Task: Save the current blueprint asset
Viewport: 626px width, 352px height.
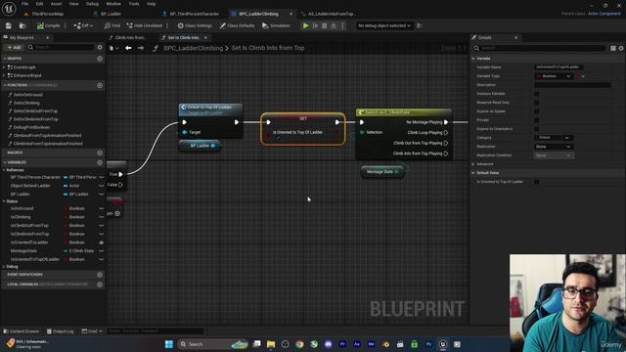Action: tap(9, 25)
